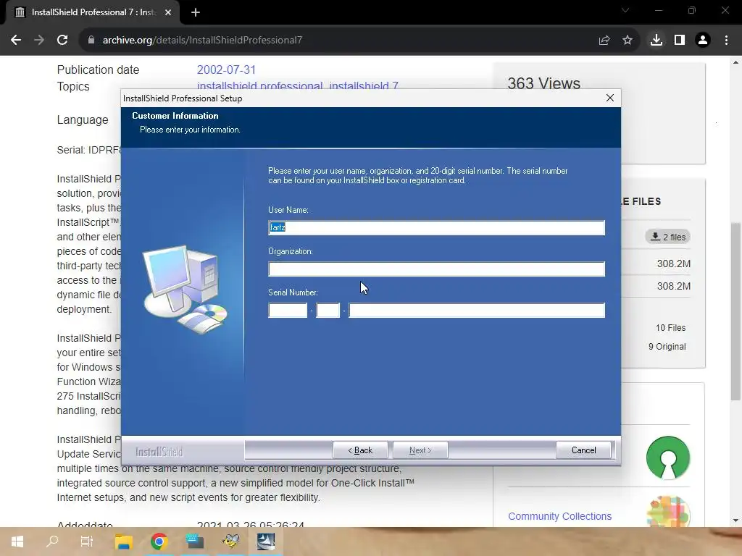Image resolution: width=742 pixels, height=556 pixels.
Task: Show all 10 Files
Action: point(670,328)
